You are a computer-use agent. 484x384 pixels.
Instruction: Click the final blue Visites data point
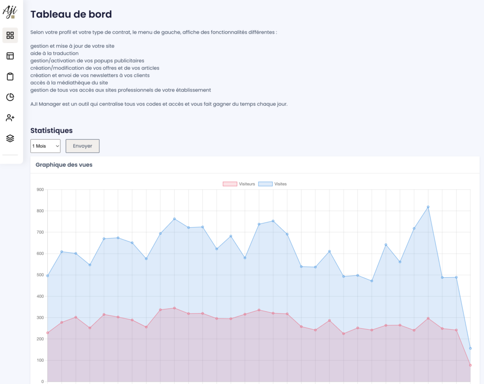coord(470,348)
